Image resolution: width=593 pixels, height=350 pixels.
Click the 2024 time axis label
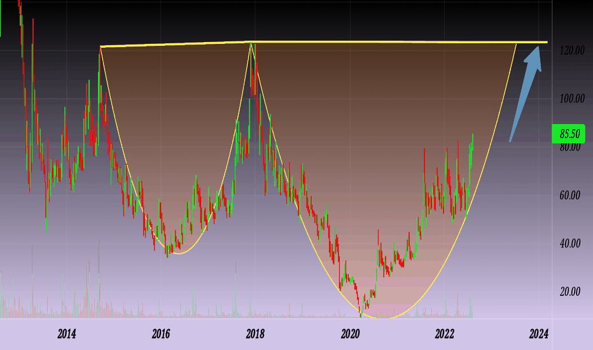539,334
